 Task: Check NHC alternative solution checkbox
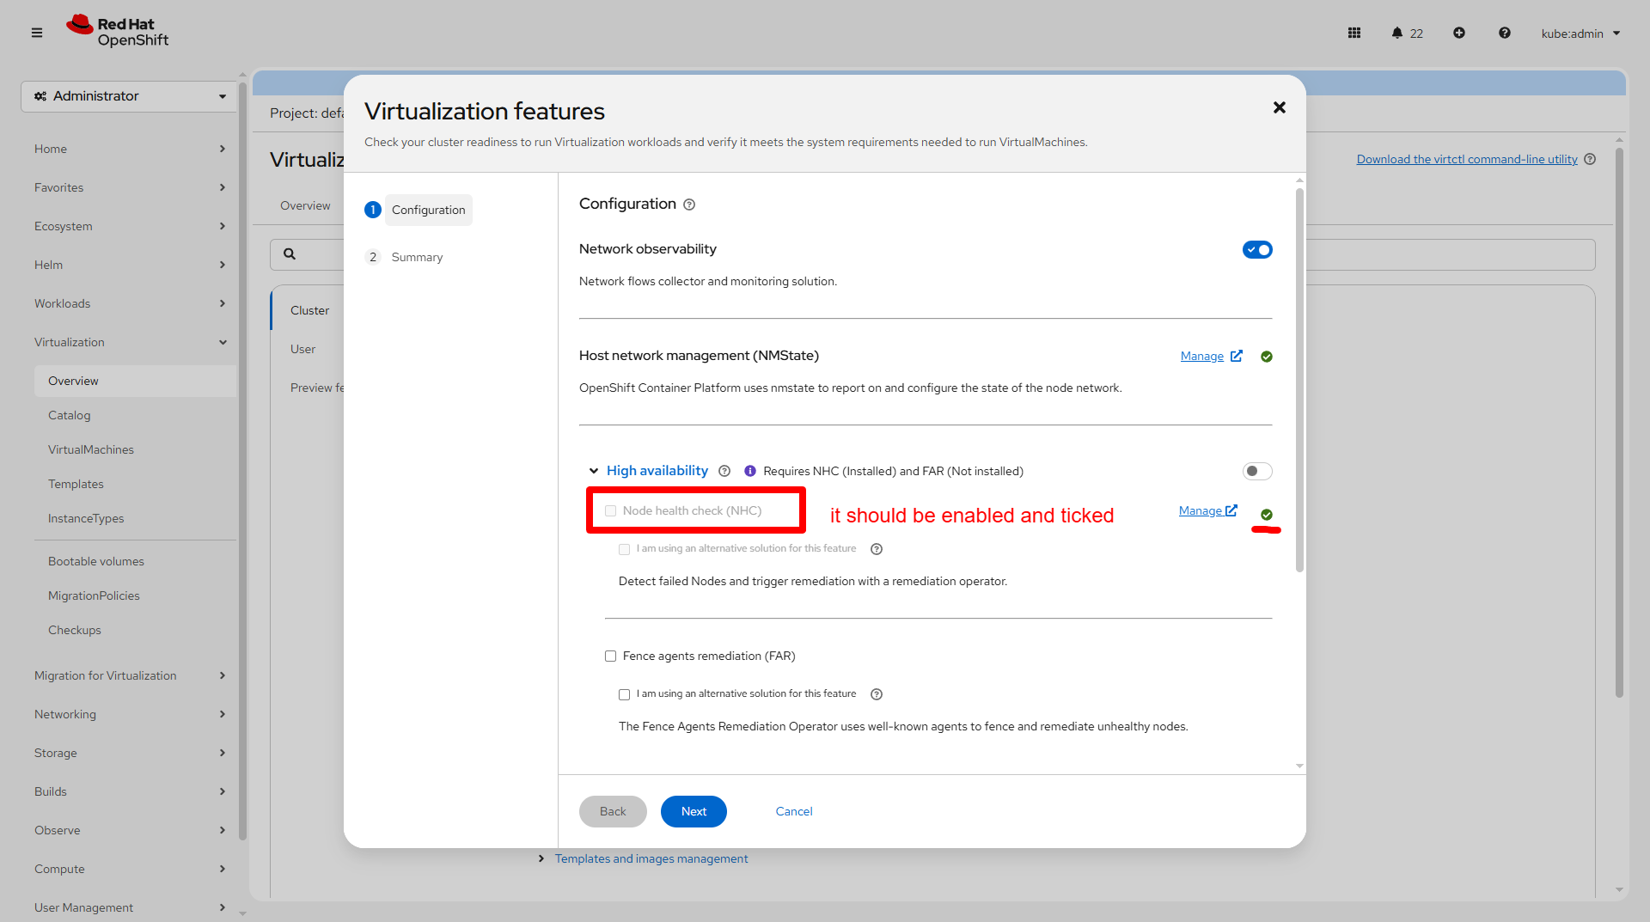(x=625, y=549)
